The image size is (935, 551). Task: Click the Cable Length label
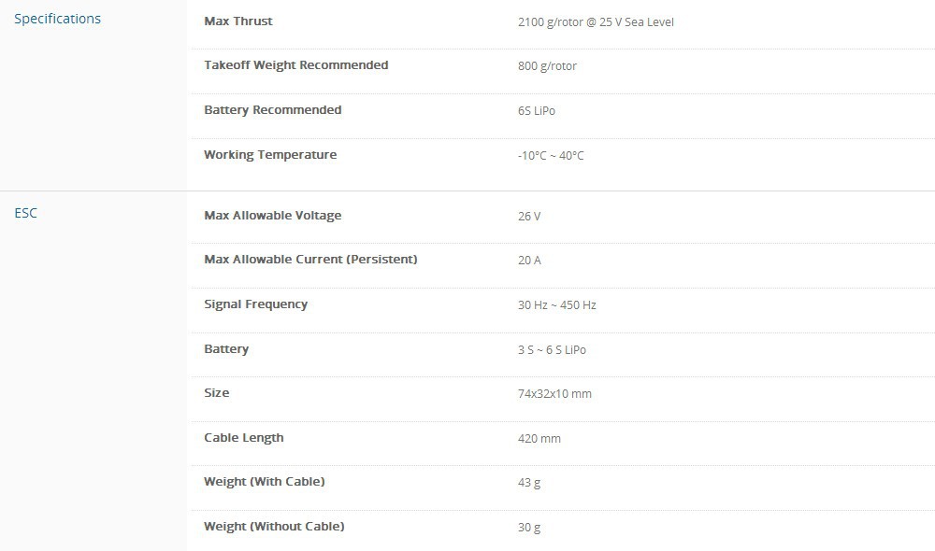coord(243,438)
